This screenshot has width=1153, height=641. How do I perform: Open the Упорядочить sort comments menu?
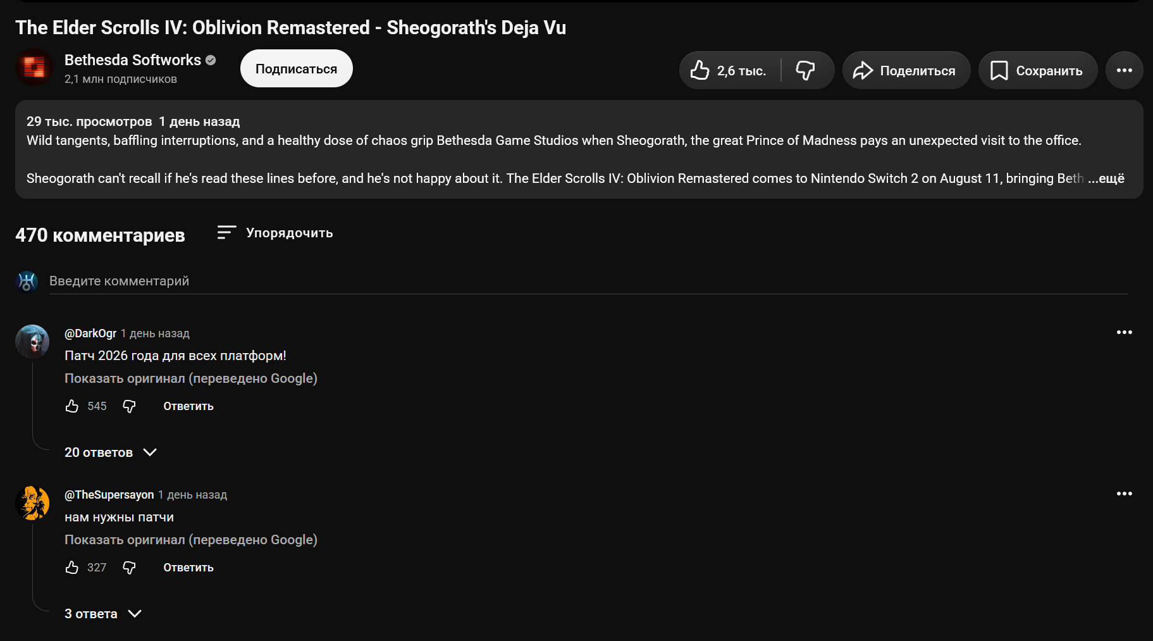[274, 233]
